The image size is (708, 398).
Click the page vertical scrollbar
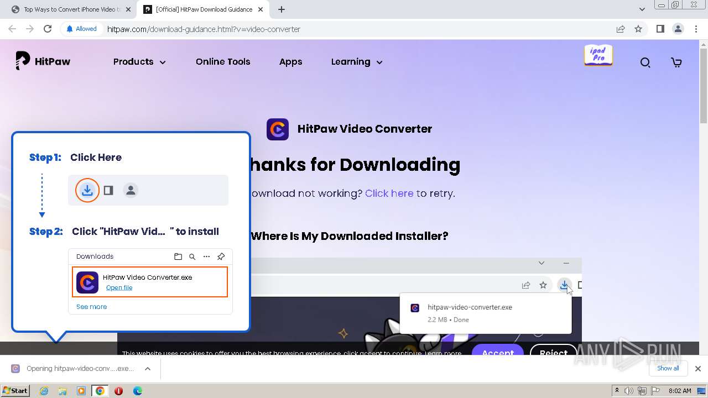pos(704,86)
